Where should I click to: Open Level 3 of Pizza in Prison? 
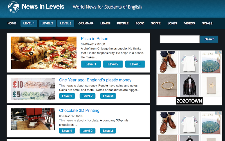(135, 64)
